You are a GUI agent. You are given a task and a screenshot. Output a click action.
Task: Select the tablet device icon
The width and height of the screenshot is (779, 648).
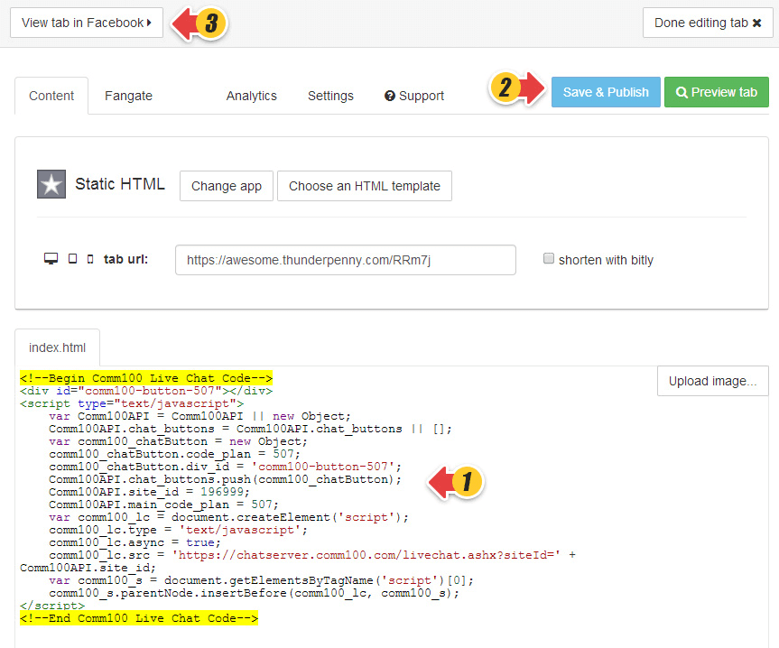72,259
